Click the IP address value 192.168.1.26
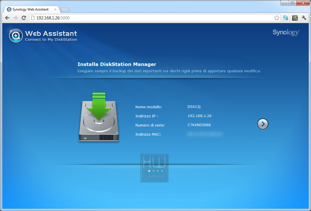 200,116
